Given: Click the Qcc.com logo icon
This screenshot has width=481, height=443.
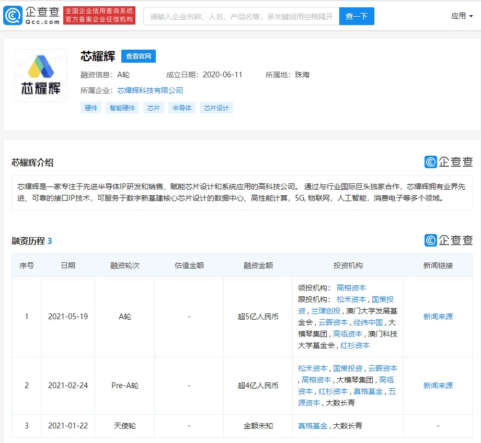Looking at the screenshot, I should click(13, 15).
